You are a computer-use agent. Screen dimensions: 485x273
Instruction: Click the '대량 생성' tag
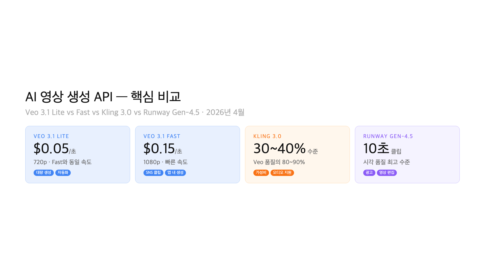(43, 173)
